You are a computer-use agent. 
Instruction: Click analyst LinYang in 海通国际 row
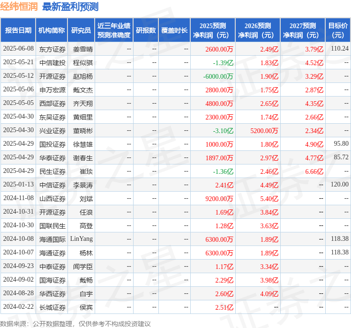click(x=82, y=239)
